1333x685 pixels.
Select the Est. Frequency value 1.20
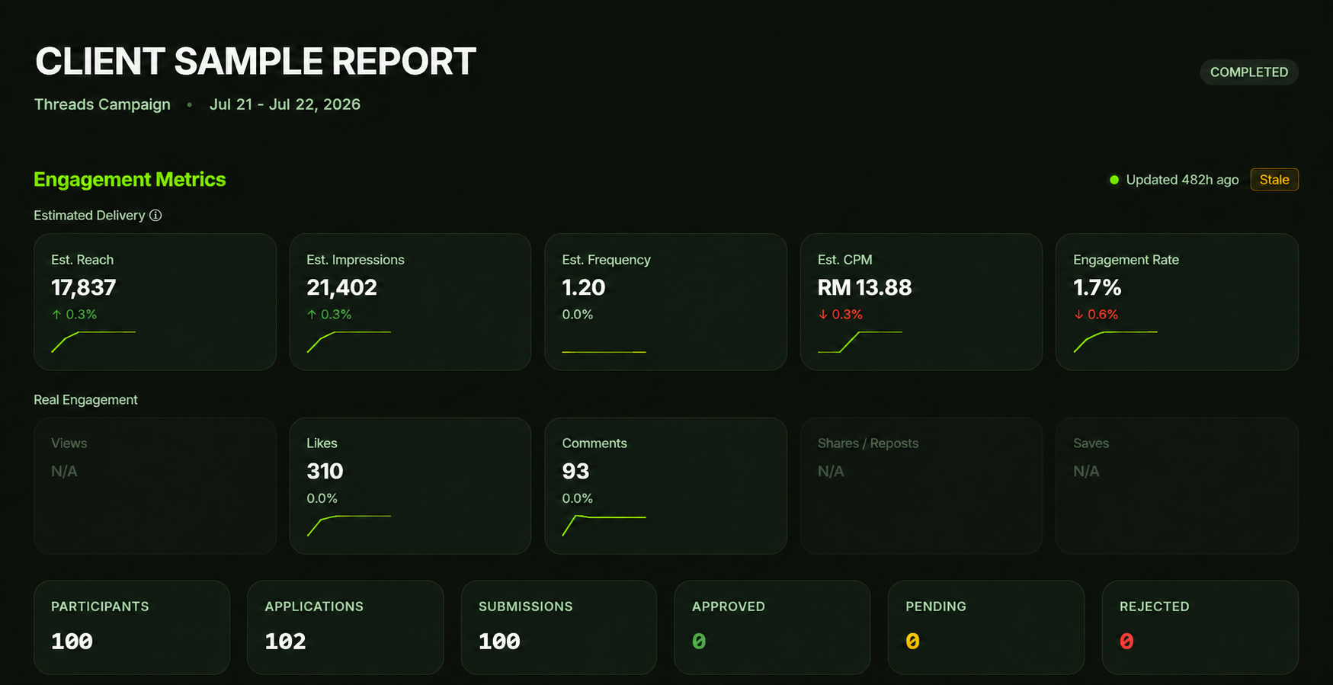pos(584,287)
